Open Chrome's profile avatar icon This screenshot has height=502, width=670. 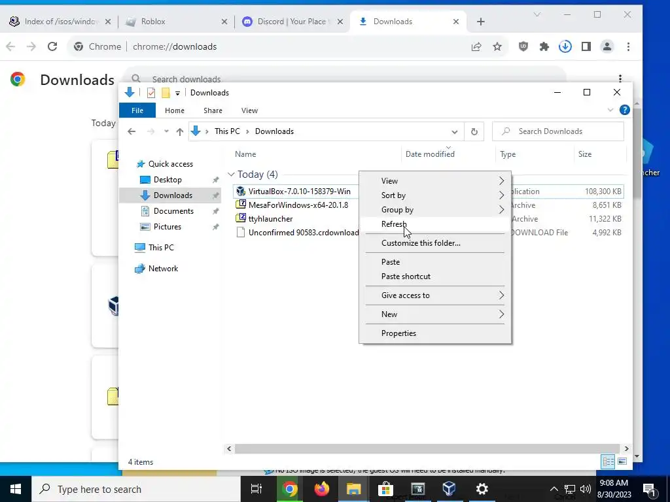[x=607, y=46]
